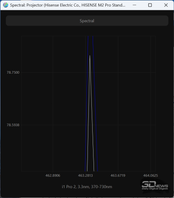174x198 pixels.
Task: Click the 464.0625 x-axis label
Action: tap(151, 175)
